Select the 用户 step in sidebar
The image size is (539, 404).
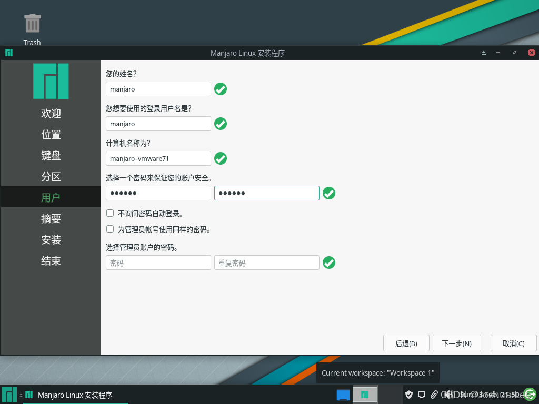[51, 197]
